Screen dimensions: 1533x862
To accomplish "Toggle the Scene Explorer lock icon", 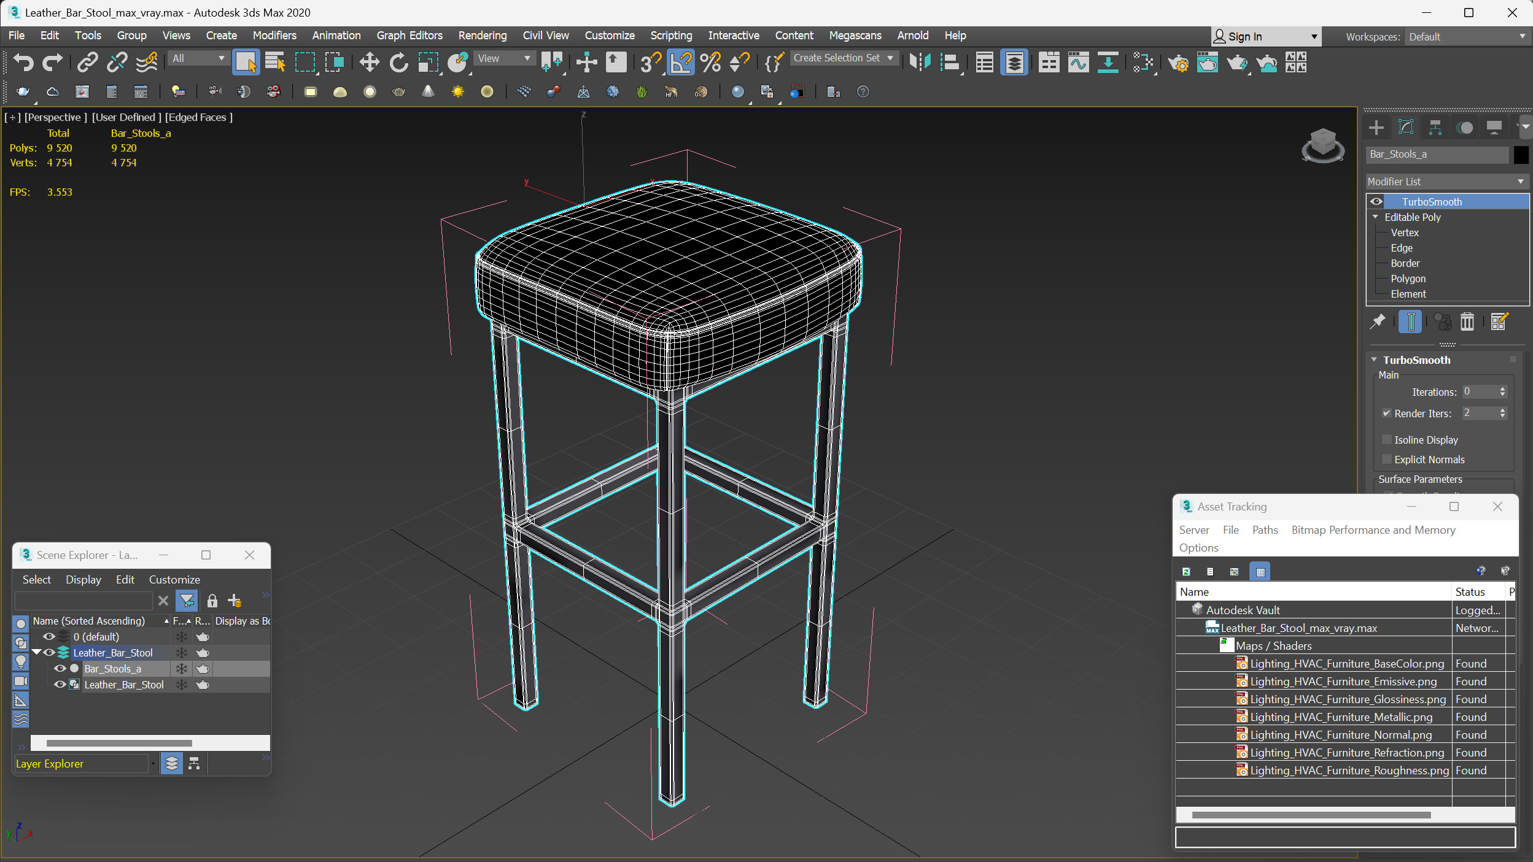I will coord(212,600).
